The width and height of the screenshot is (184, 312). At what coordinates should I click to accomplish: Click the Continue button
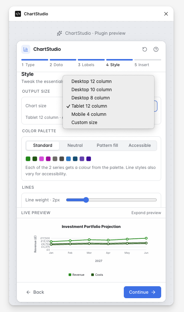coord(142,292)
